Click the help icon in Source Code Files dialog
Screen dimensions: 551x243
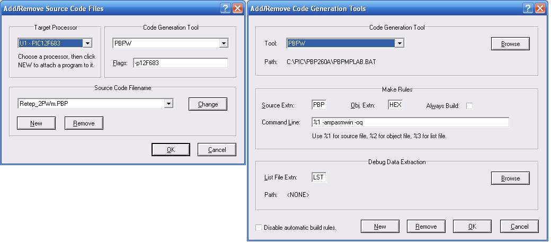(x=226, y=8)
